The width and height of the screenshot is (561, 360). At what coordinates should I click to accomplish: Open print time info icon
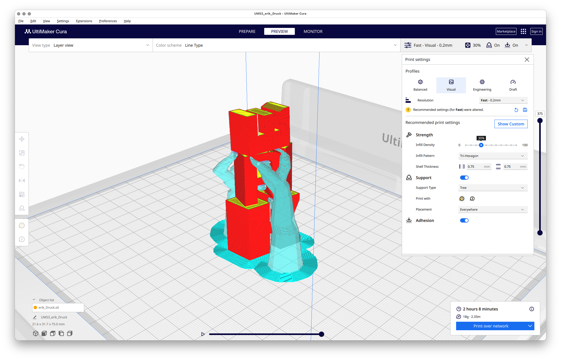coord(532,309)
